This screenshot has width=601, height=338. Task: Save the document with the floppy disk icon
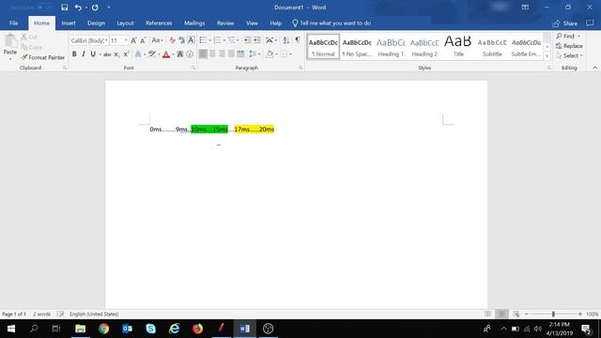click(65, 8)
